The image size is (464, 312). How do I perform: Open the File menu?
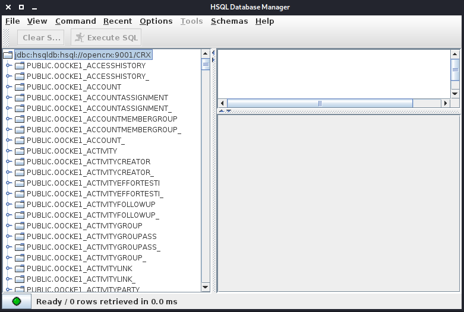[x=12, y=21]
